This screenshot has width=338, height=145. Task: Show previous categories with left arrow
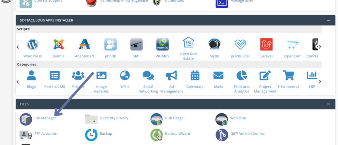tap(18, 82)
